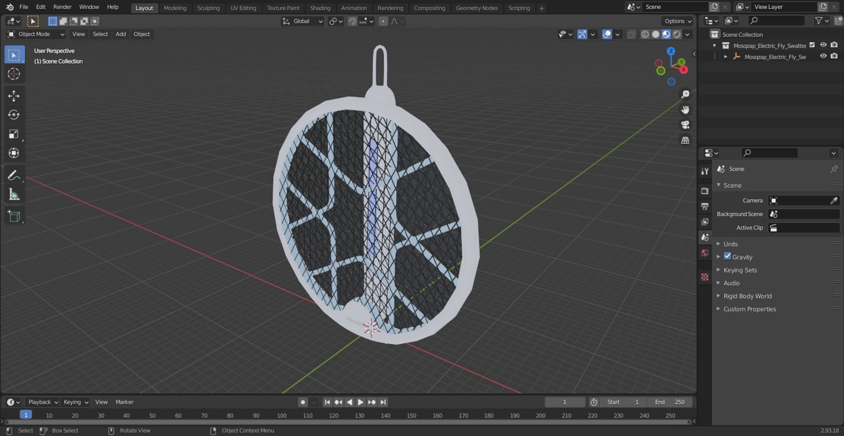Switch to the Sculpting workspace tab
This screenshot has width=844, height=436.
[208, 8]
